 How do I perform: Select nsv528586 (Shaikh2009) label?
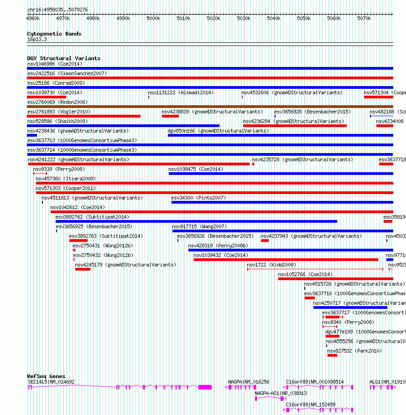[57, 121]
